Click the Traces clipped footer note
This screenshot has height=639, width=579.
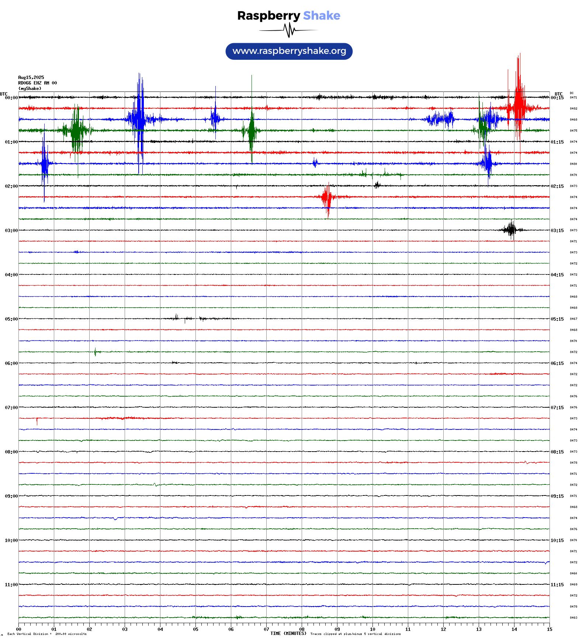355,634
